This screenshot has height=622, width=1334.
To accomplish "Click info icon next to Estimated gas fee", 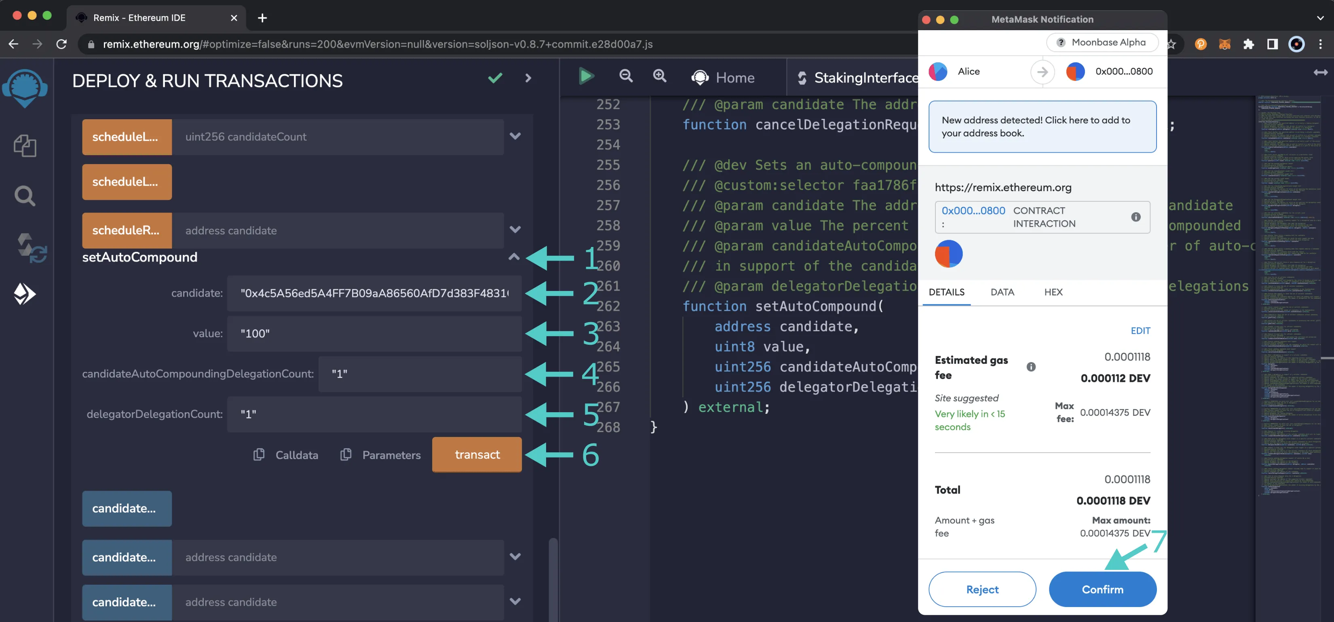I will 1031,367.
